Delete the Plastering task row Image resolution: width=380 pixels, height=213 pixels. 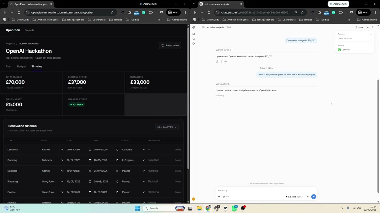click(178, 182)
